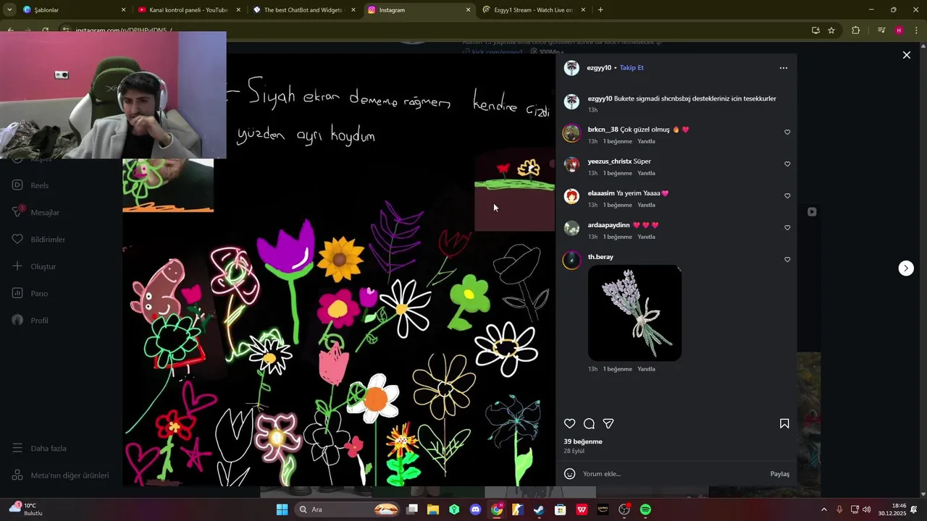Save the post with the bookmark icon
The image size is (927, 521).
click(784, 424)
